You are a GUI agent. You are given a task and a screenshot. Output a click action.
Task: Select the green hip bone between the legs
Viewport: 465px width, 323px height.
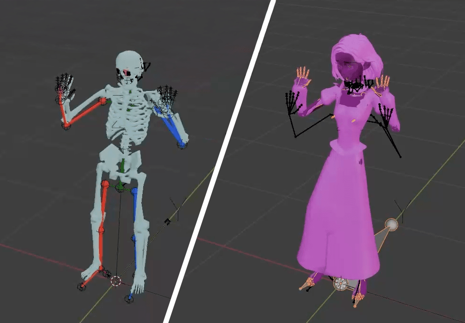click(120, 187)
